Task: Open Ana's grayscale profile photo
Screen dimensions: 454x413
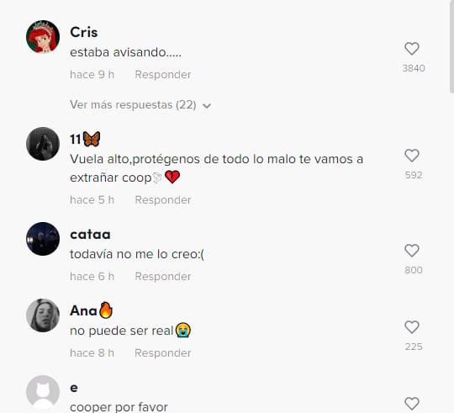Action: (x=43, y=315)
